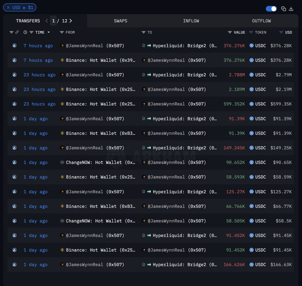This screenshot has height=286, width=302.
Task: Toggle the blue switch at top right
Action: (x=271, y=9)
